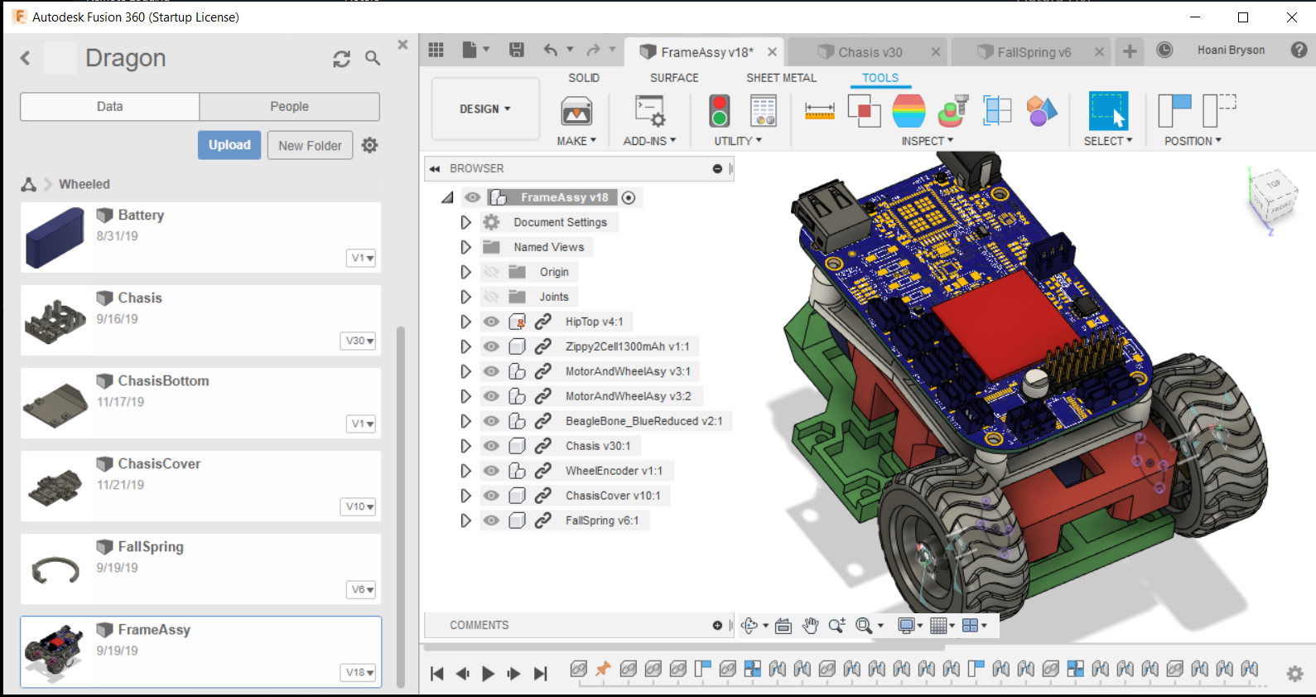Screen dimensions: 1316x697
Task: Collapse the FrameAssy v18 root node
Action: (x=448, y=197)
